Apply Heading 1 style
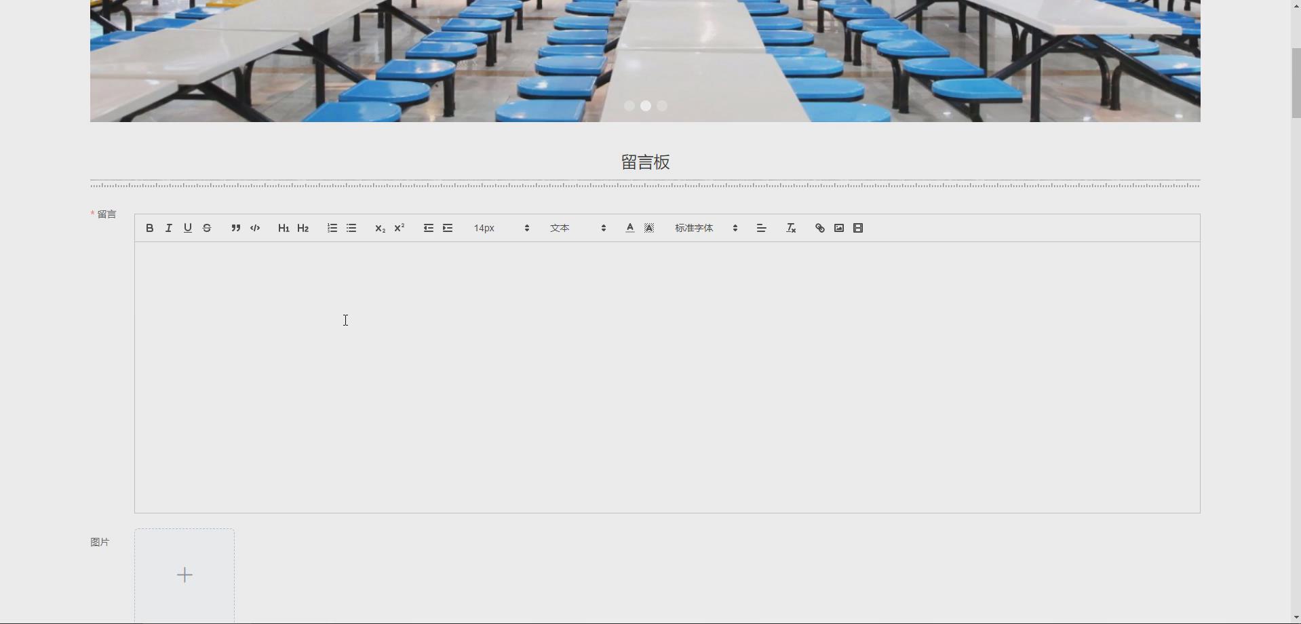1301x624 pixels. tap(283, 228)
